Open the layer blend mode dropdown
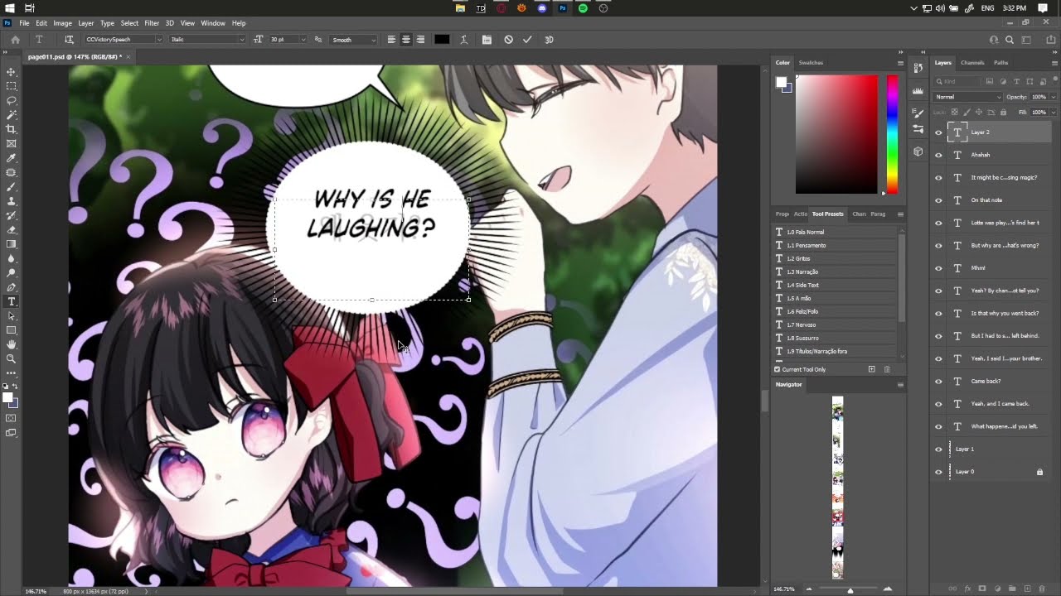1061x596 pixels. point(968,97)
